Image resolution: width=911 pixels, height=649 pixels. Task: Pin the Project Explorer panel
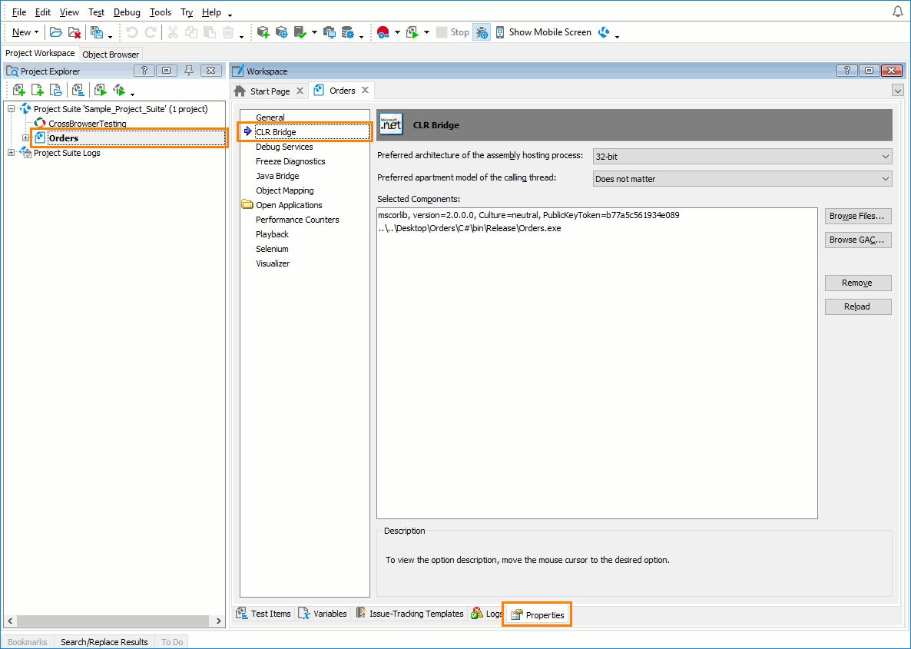point(188,71)
